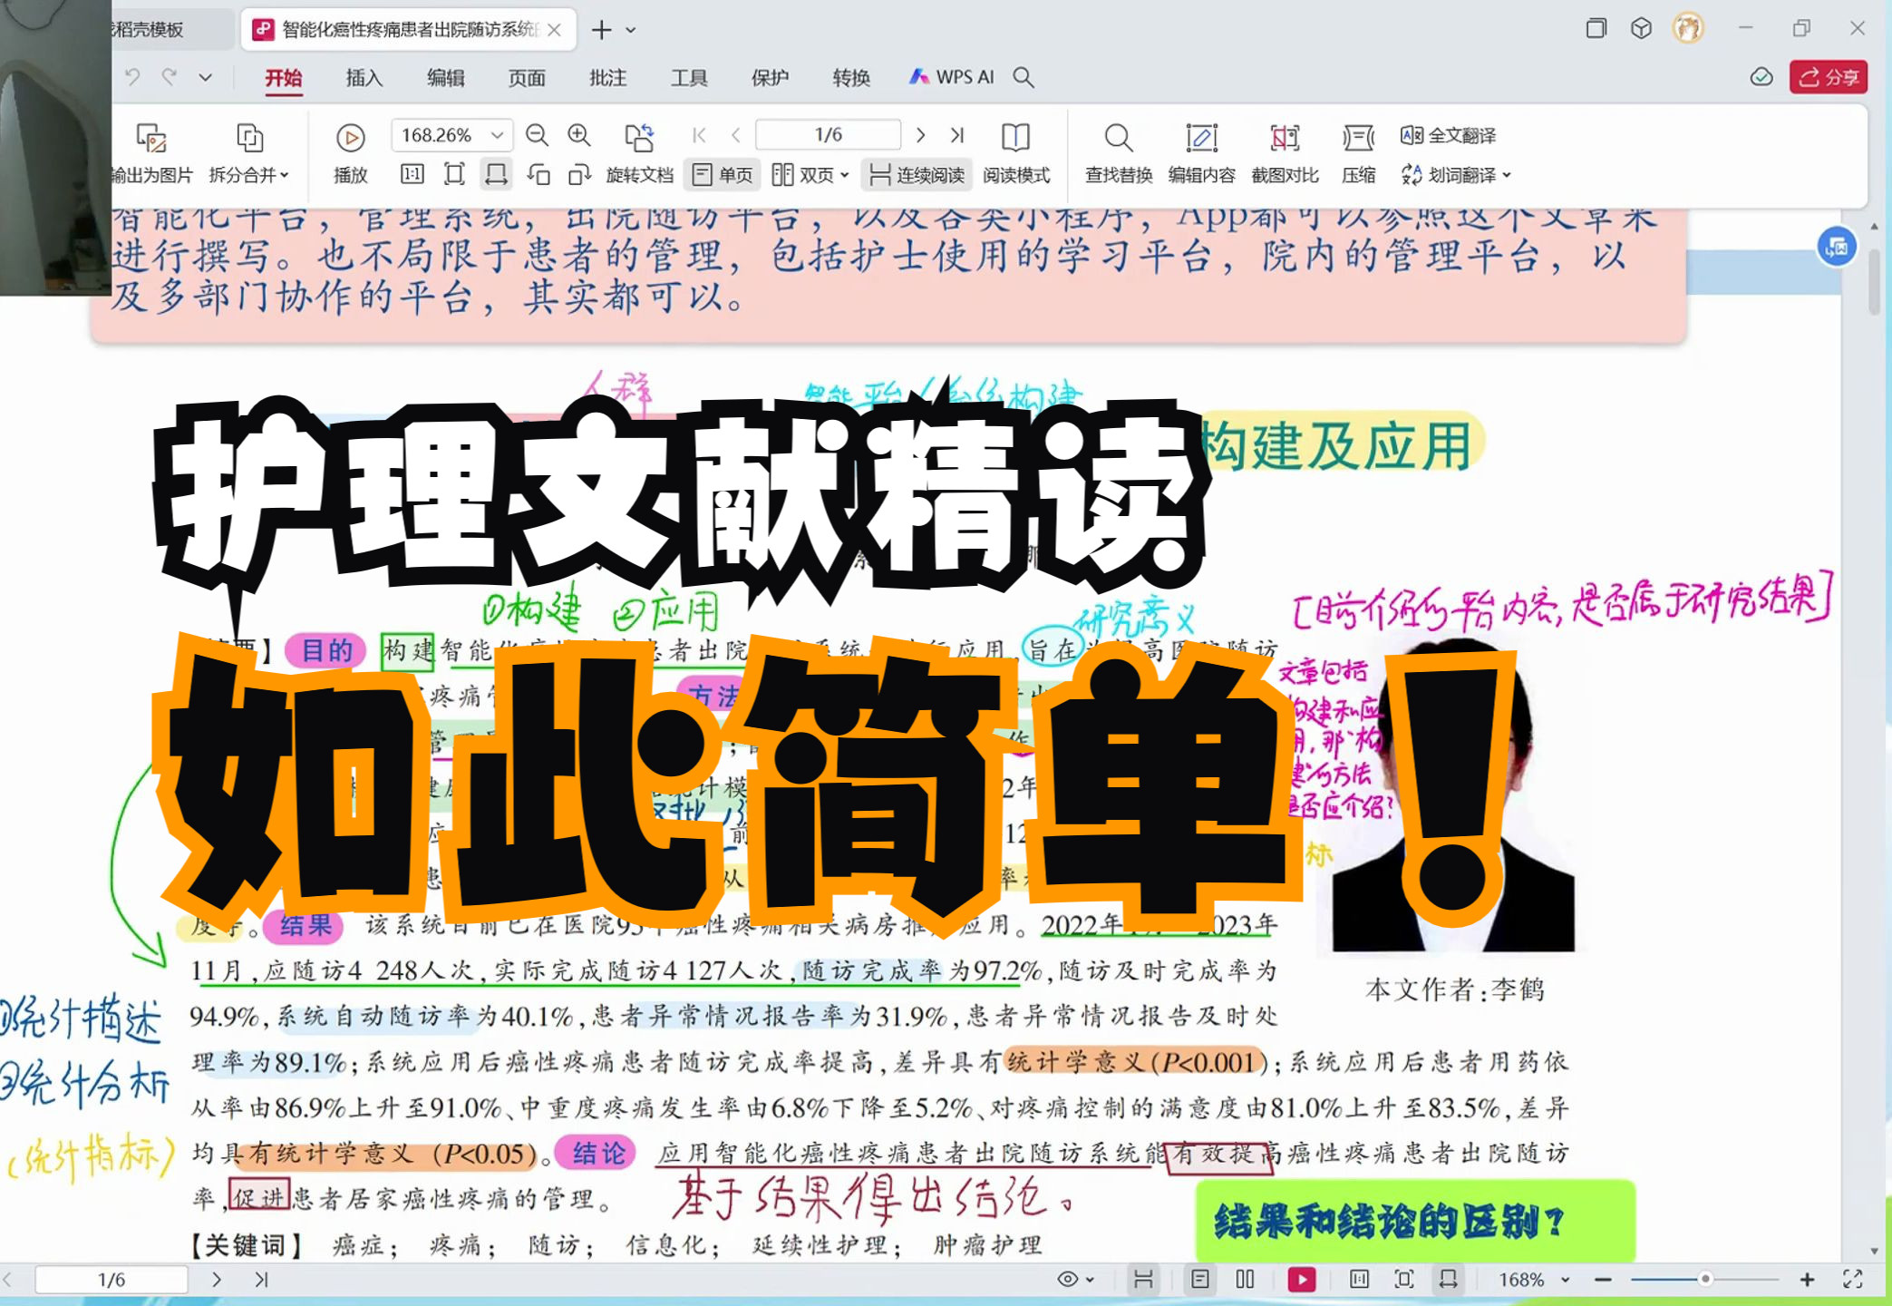Launch WPS AI from the menu bar
Screen dimensions: 1892x1306
coord(952,77)
